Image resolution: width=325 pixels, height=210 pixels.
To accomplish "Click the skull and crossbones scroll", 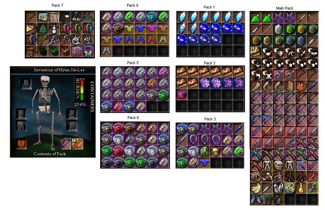I will [x=267, y=75].
